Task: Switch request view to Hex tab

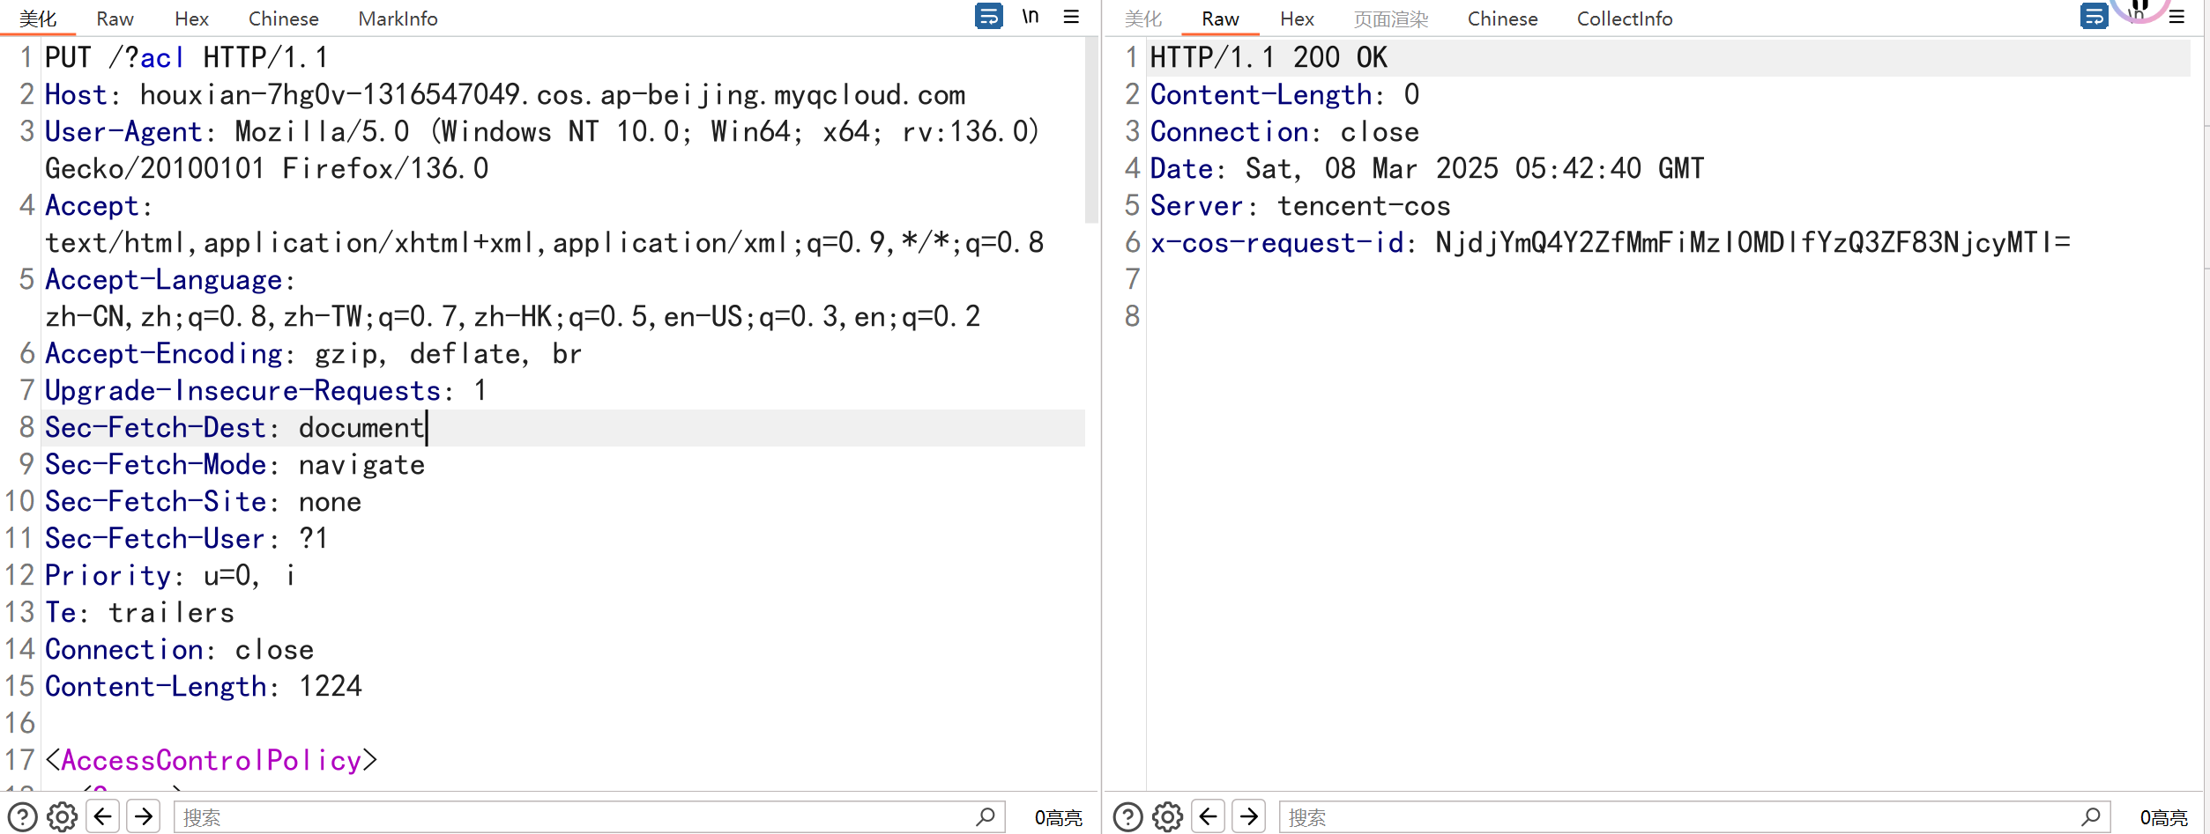Action: (x=191, y=18)
